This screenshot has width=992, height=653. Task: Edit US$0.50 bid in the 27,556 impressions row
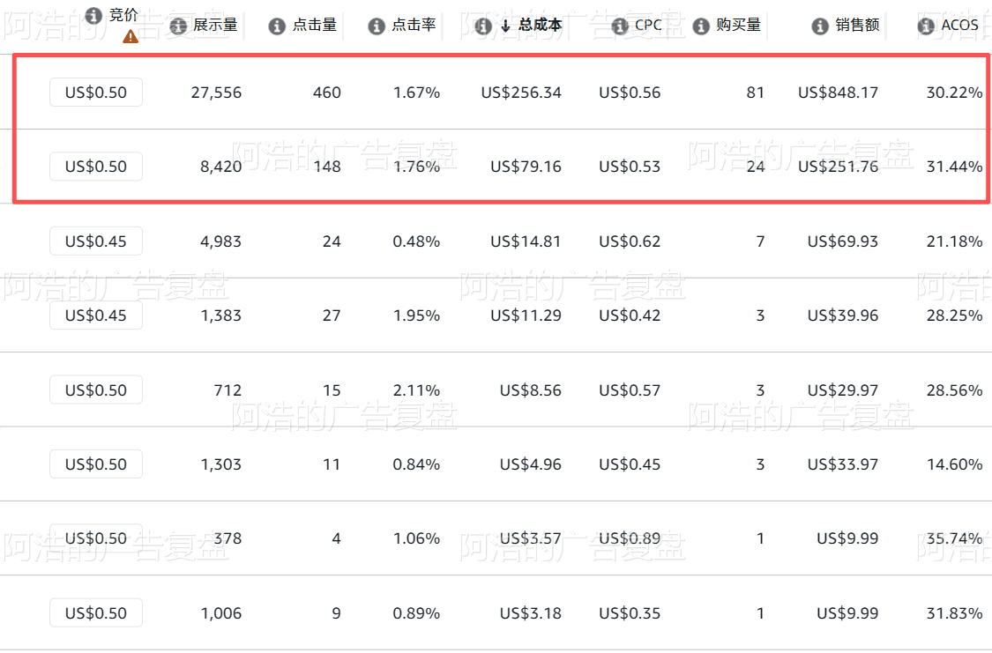(96, 93)
